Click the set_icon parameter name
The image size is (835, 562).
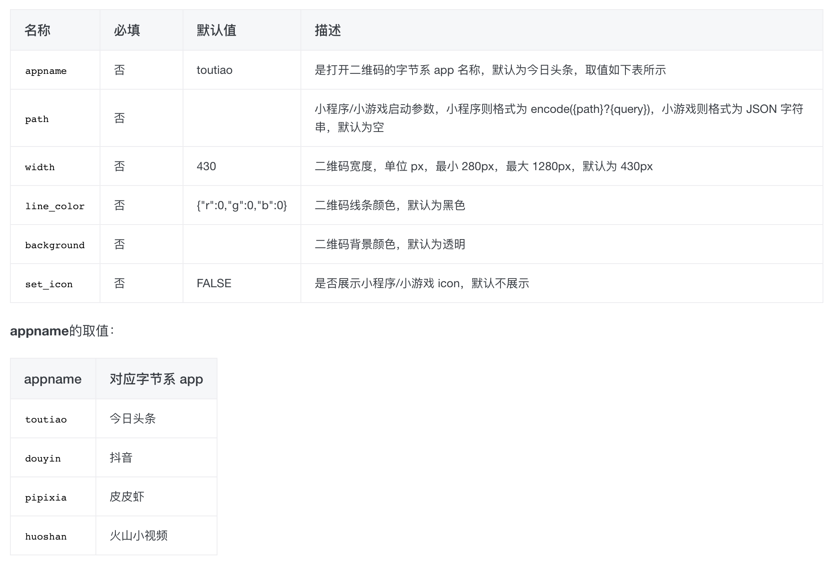pos(49,284)
